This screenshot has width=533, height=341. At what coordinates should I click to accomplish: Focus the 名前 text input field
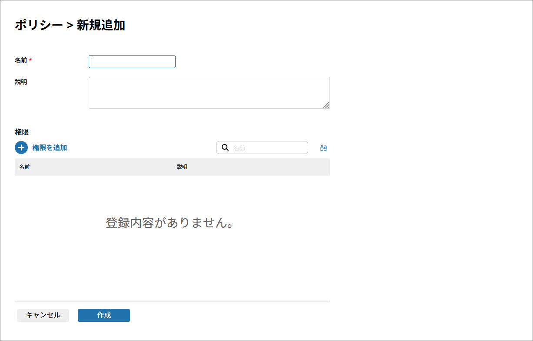click(132, 62)
